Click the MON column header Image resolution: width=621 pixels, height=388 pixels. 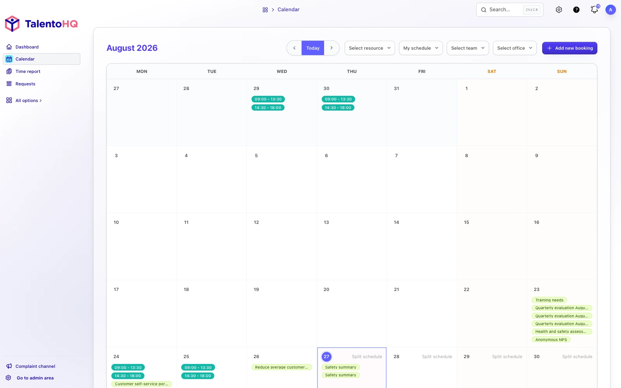point(142,71)
